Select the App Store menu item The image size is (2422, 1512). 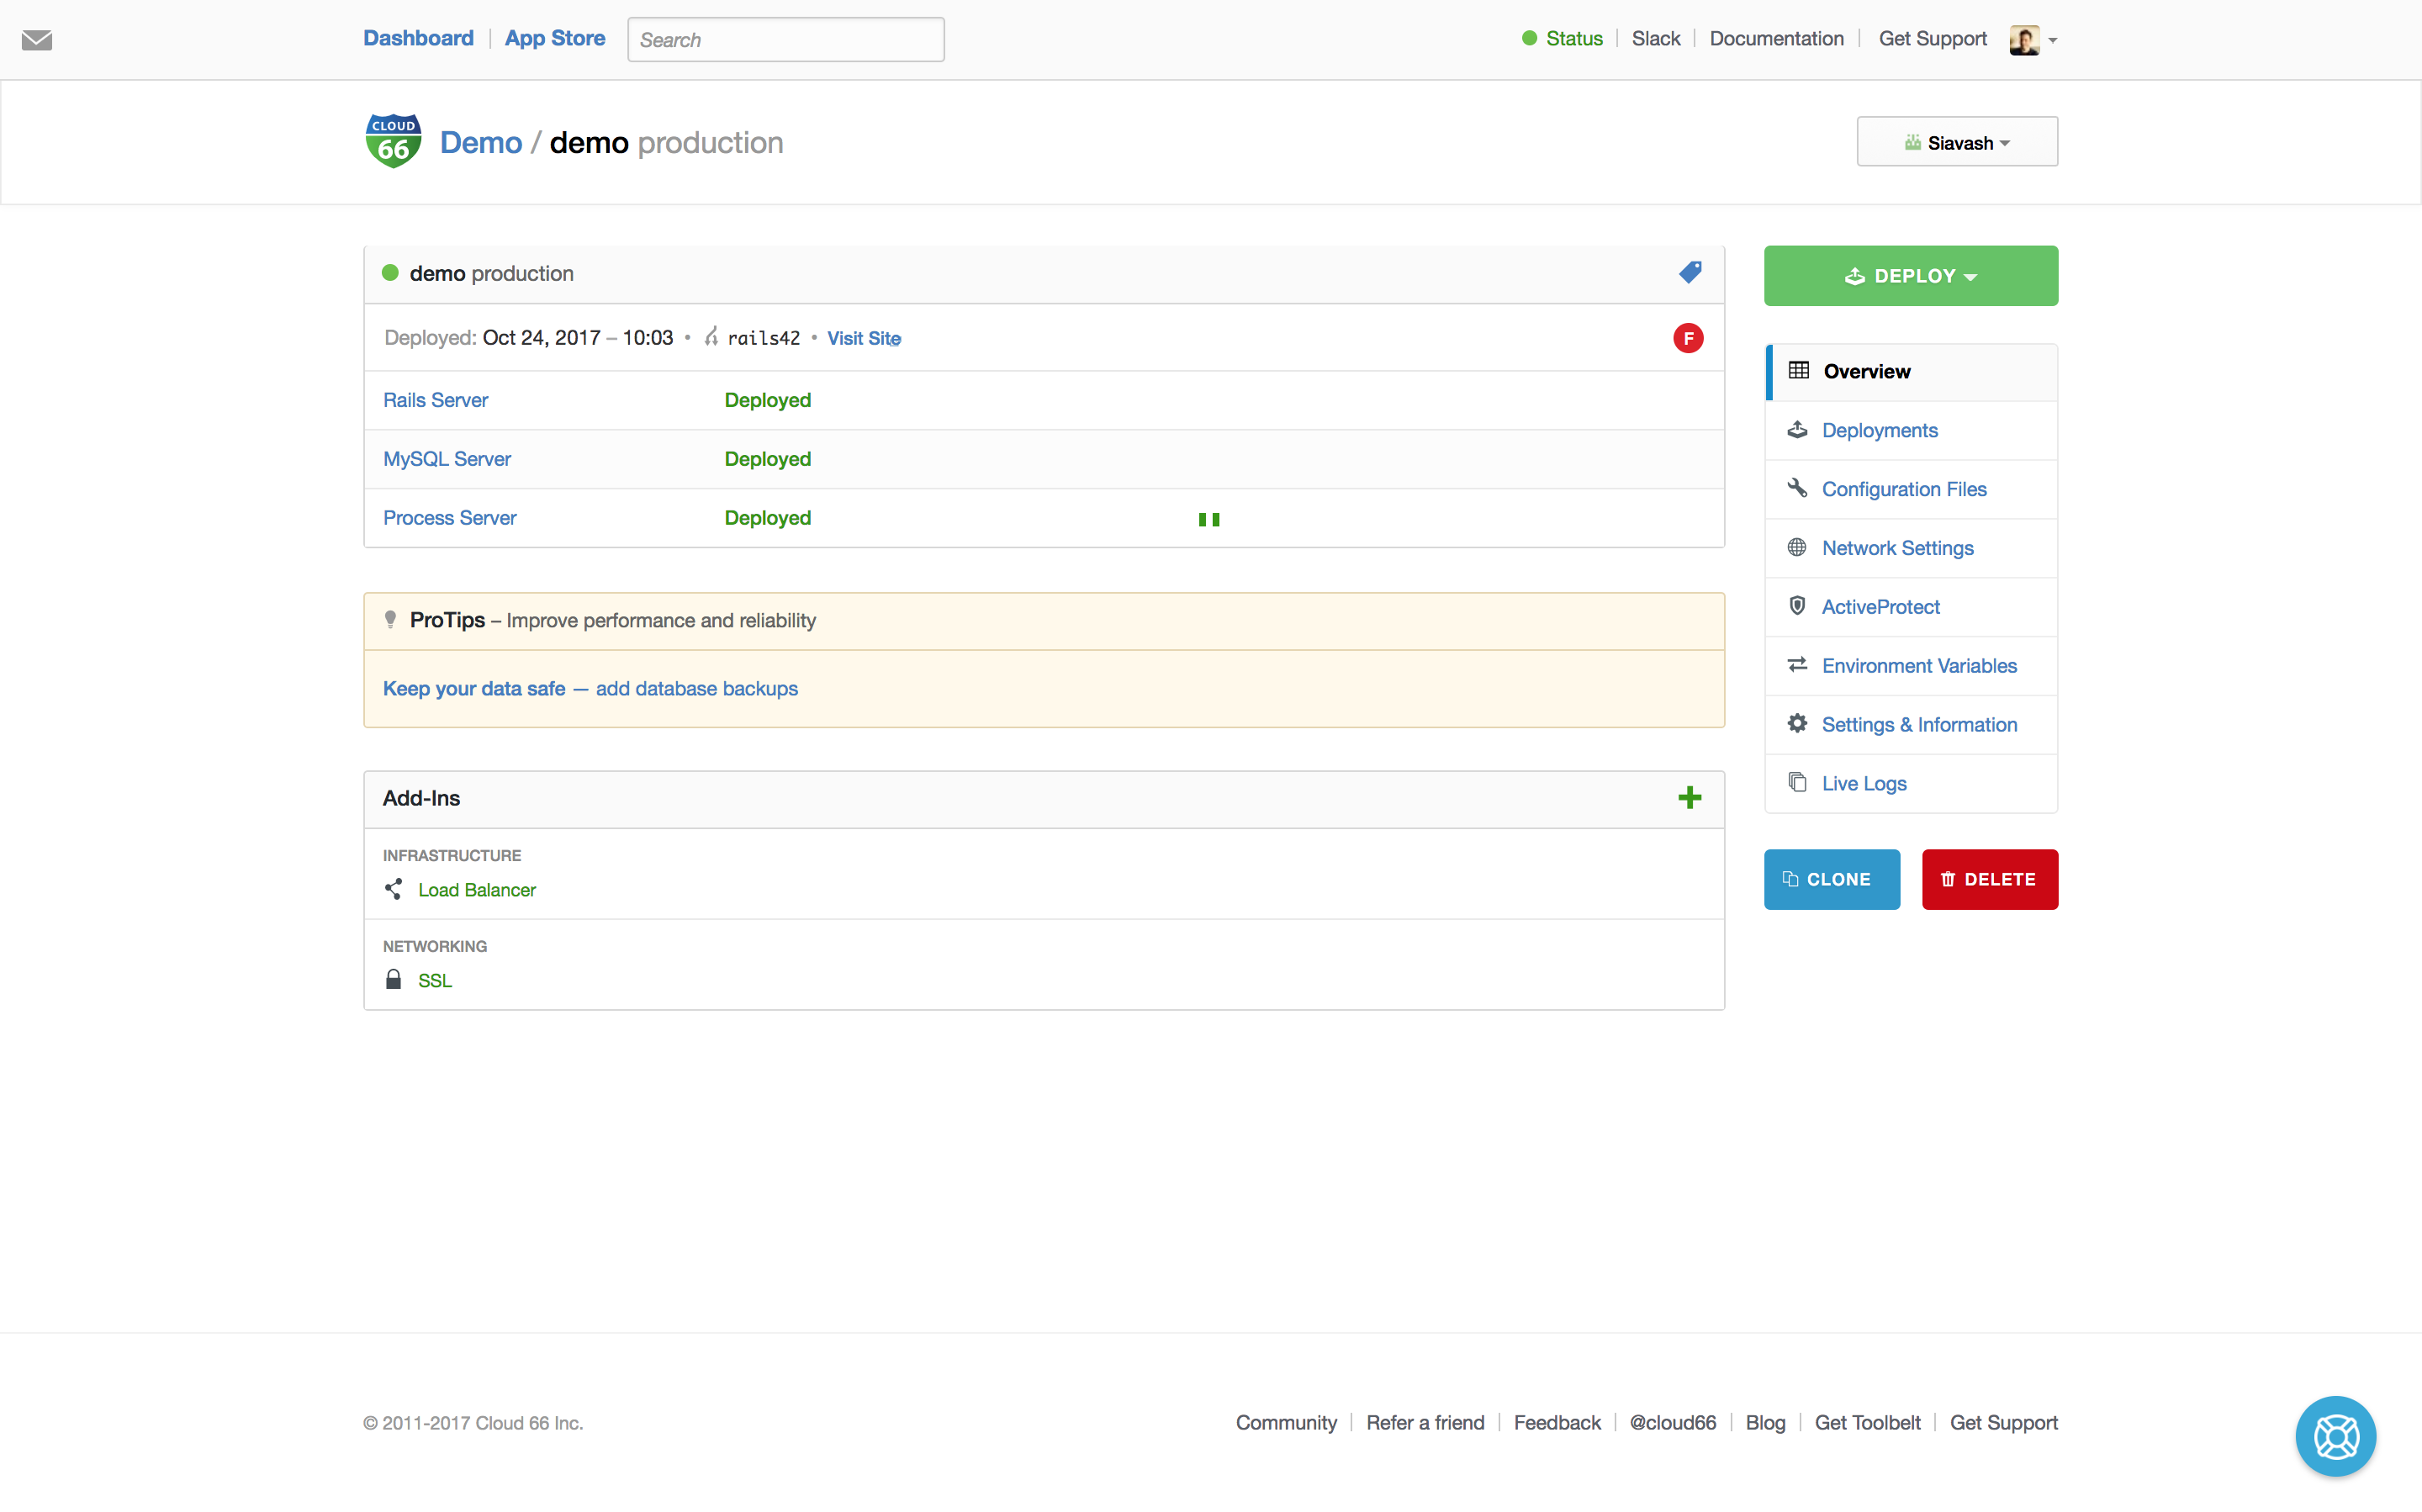553,37
